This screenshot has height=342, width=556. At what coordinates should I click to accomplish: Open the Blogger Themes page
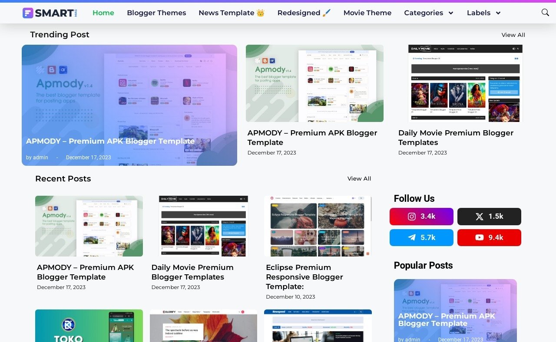coord(156,13)
